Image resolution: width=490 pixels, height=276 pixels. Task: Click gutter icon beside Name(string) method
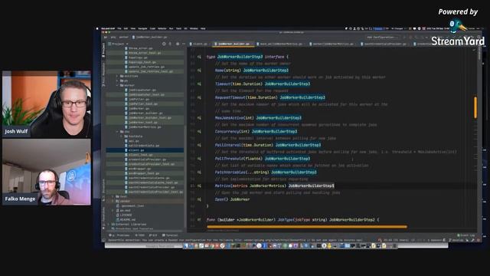[199, 71]
